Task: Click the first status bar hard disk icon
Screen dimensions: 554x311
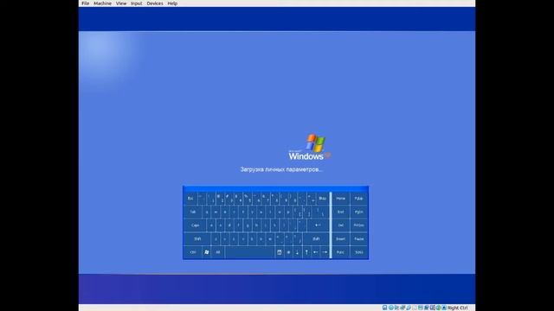Action: point(384,308)
